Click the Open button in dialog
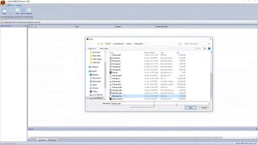The height and width of the screenshot is (145, 258). (190, 108)
